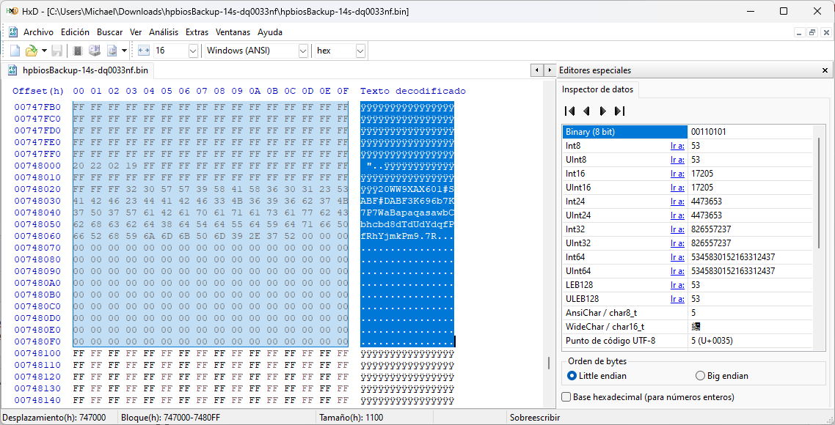Click the Open RAM memory chip icon
The width and height of the screenshot is (835, 425).
tap(77, 51)
